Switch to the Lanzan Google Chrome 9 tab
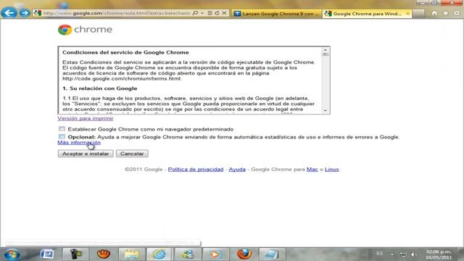 [x=277, y=14]
